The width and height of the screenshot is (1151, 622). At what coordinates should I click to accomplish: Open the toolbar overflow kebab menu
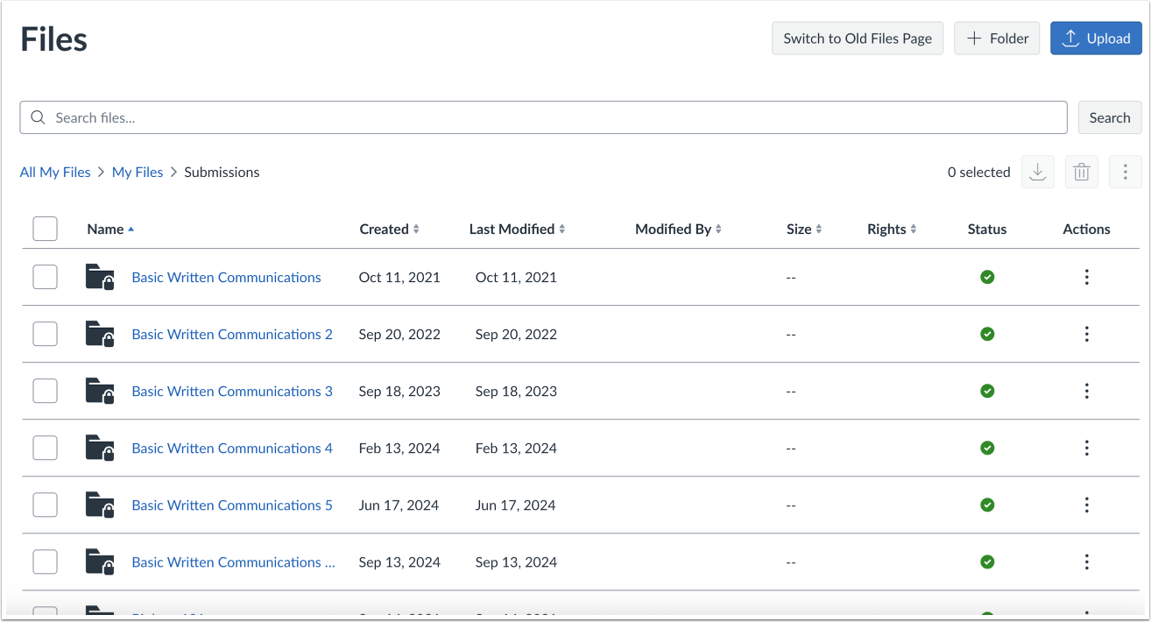1125,172
